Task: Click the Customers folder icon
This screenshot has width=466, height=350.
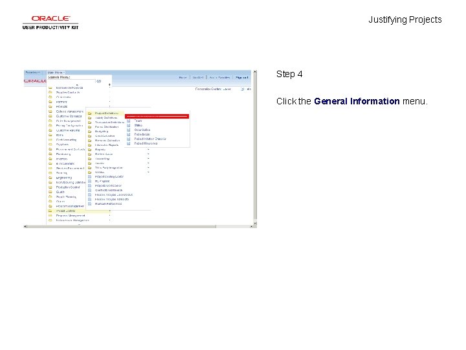Action: (x=50, y=97)
